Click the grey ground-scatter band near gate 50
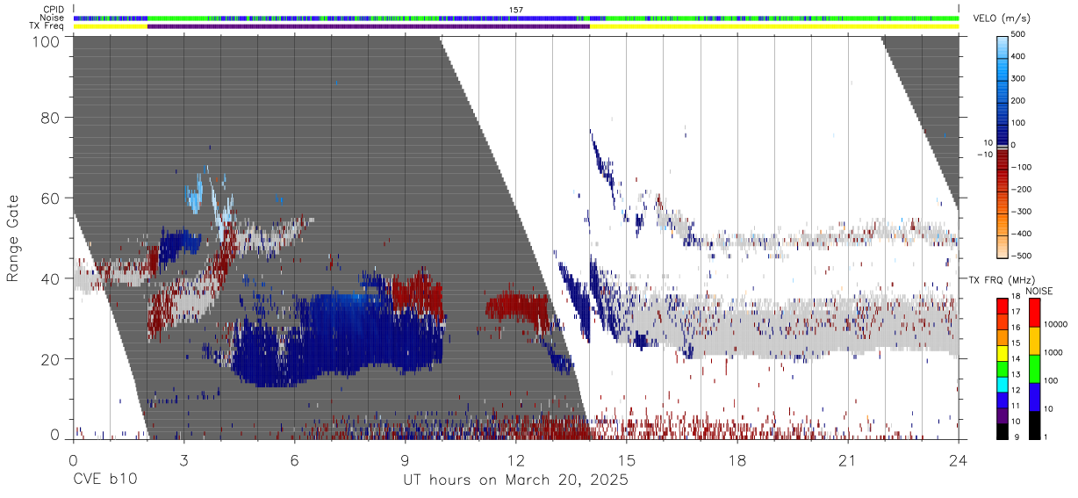Viewport: 1078px width, 498px height. point(825,239)
